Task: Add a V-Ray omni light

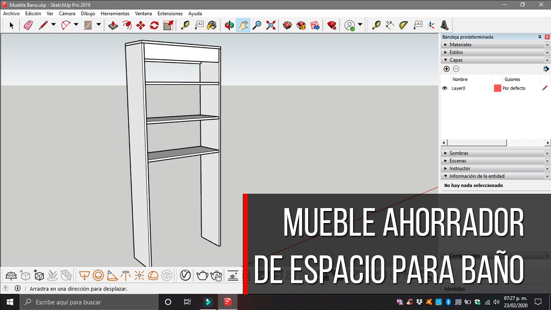Action: tap(139, 275)
